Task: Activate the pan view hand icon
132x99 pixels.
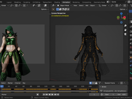Action: tap(125, 30)
